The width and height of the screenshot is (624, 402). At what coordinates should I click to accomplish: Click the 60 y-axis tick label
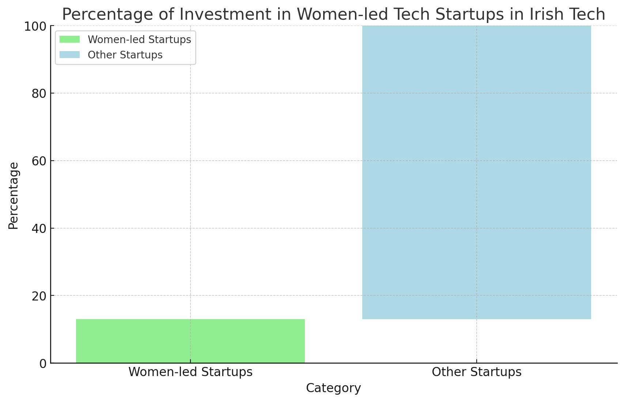click(39, 161)
